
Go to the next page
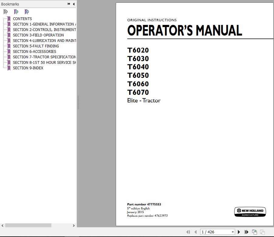pyautogui.click(x=239, y=232)
